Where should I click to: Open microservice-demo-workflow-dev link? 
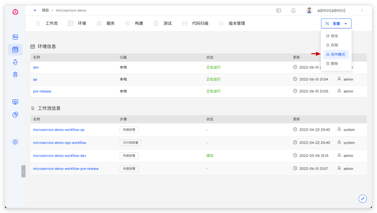(60, 156)
